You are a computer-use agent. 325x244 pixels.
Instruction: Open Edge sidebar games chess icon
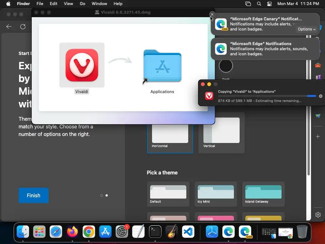coord(318,77)
